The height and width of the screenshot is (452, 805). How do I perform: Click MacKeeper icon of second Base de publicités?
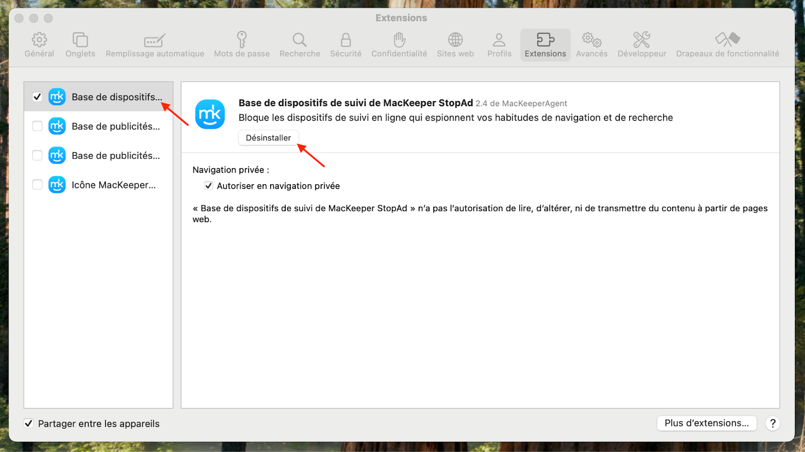point(57,155)
